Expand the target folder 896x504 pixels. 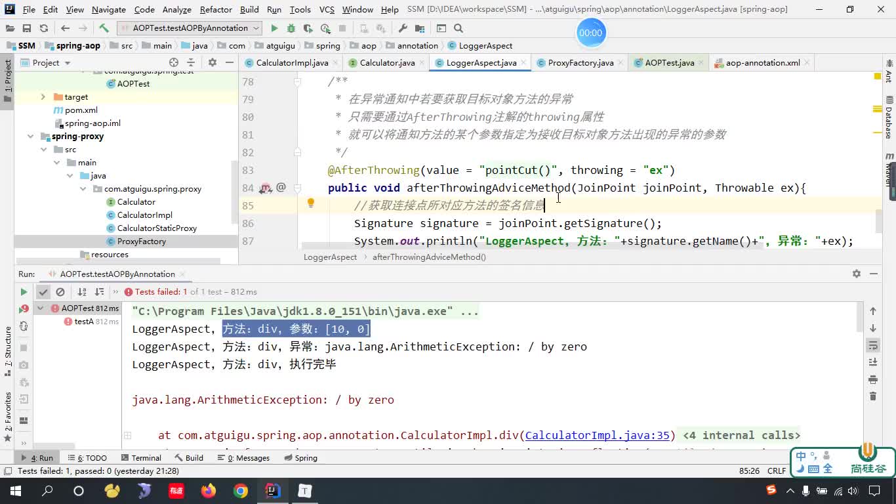point(43,96)
